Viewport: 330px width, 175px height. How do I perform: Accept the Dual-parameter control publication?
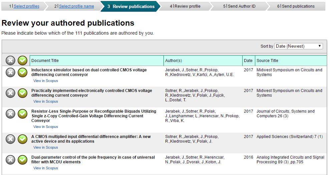click(x=22, y=160)
